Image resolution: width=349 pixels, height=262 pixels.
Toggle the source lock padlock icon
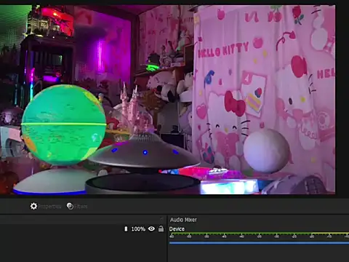161,229
